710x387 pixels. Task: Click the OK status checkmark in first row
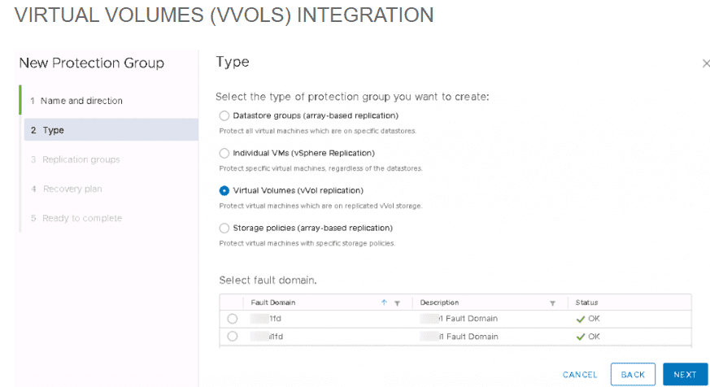[581, 319]
